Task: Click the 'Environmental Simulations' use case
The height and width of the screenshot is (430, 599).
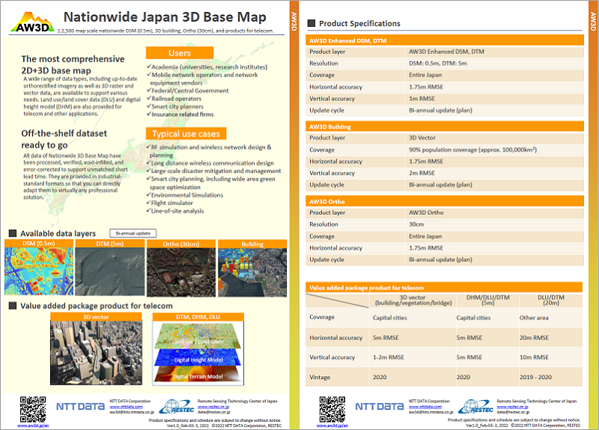Action: point(186,195)
